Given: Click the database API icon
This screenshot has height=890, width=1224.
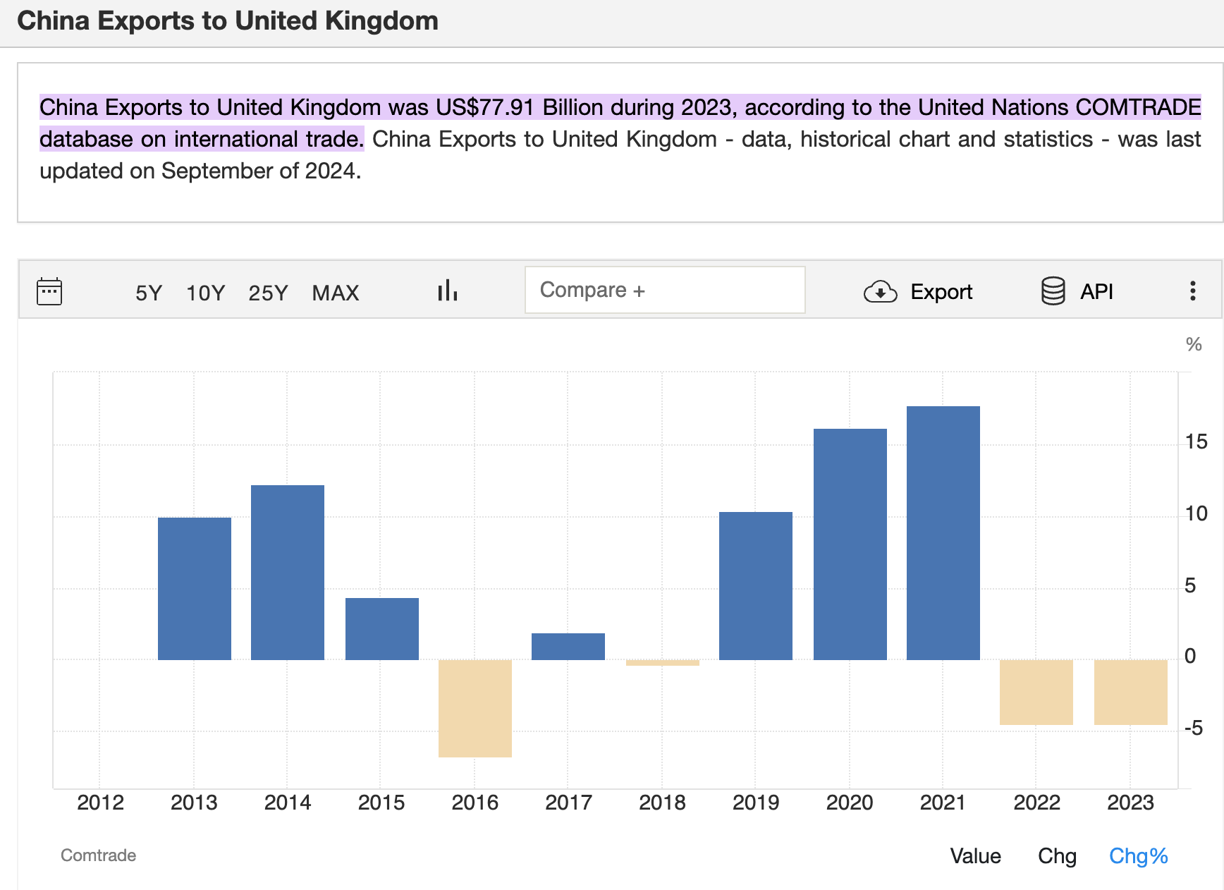Looking at the screenshot, I should pyautogui.click(x=1053, y=291).
